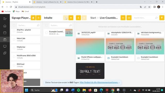Focus the Search here media field
Screen dimensions: 165x93
[145, 18]
